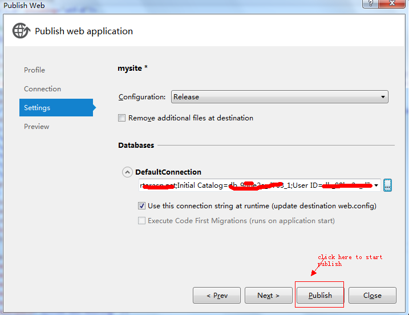Uncheck Use this connection string at runtime
Image resolution: width=409 pixels, height=315 pixels.
point(141,206)
